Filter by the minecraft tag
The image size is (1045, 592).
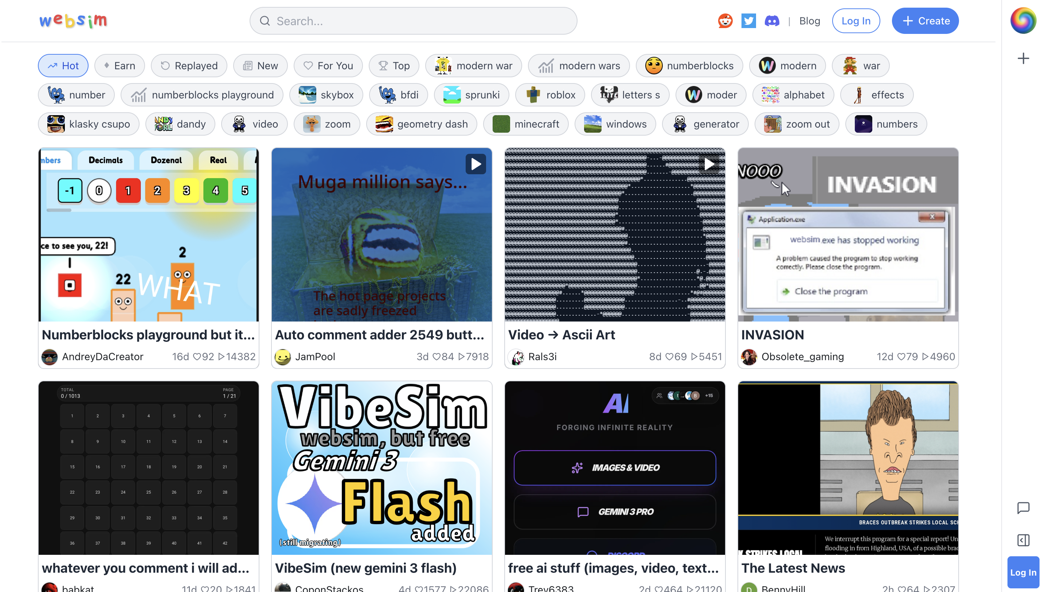pyautogui.click(x=525, y=124)
